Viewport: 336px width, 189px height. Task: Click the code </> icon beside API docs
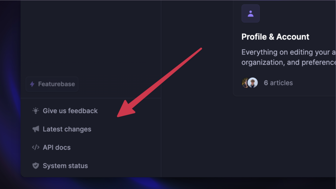click(x=35, y=147)
